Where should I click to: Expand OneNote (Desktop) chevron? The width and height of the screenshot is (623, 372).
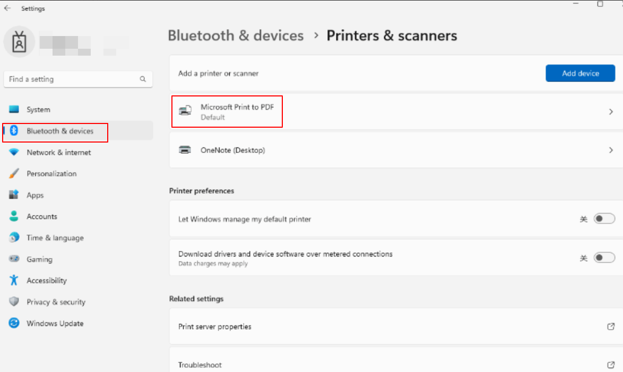(x=611, y=150)
